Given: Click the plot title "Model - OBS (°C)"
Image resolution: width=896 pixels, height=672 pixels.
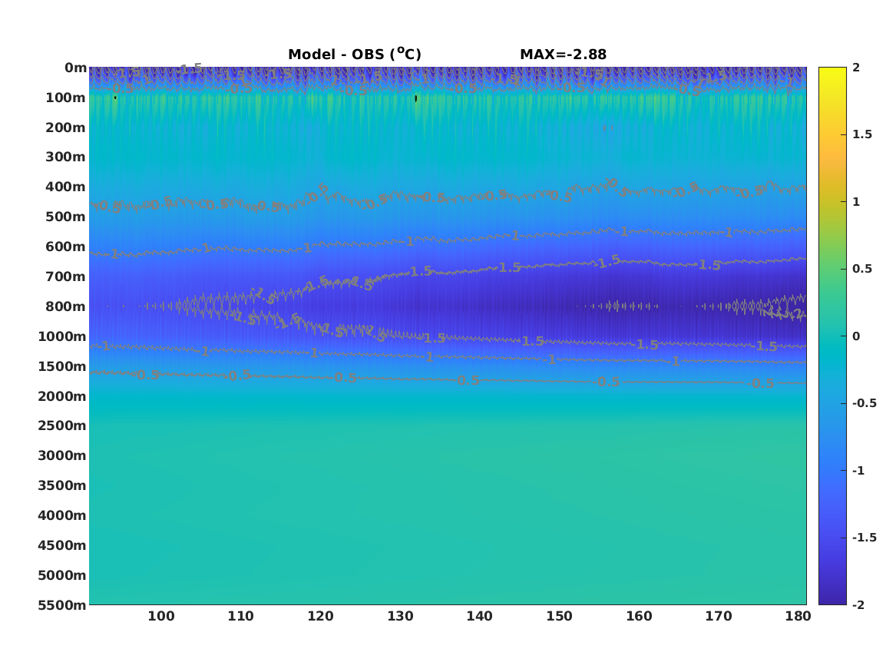Looking at the screenshot, I should (x=354, y=54).
